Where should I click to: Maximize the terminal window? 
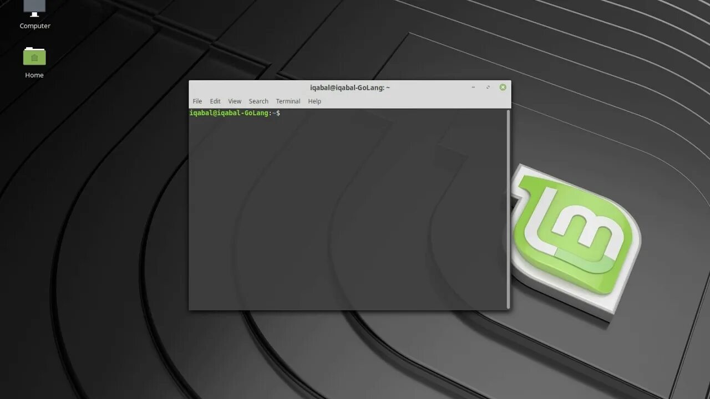click(x=488, y=87)
